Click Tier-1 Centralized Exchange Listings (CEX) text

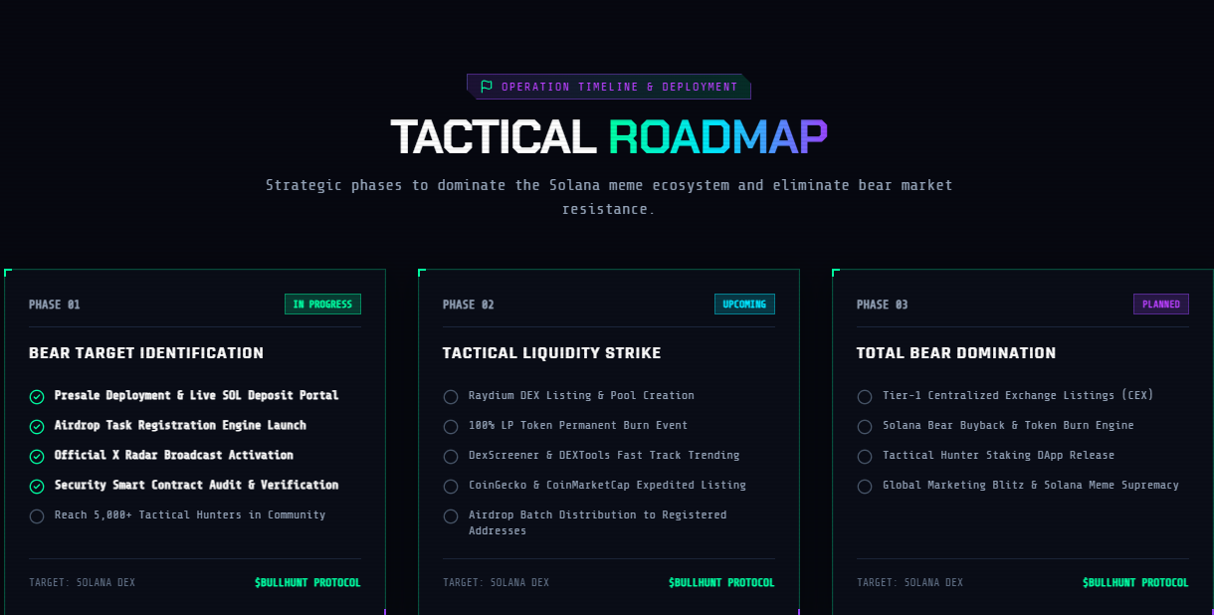1018,396
